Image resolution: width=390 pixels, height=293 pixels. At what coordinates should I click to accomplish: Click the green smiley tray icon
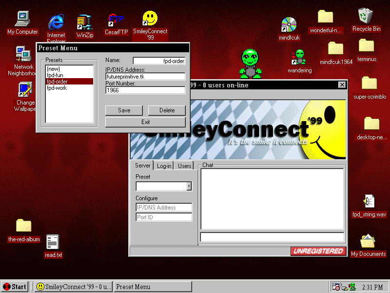352,287
